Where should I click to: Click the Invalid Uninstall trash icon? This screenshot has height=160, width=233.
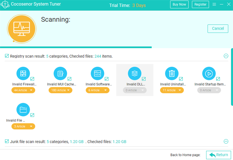[172, 73]
